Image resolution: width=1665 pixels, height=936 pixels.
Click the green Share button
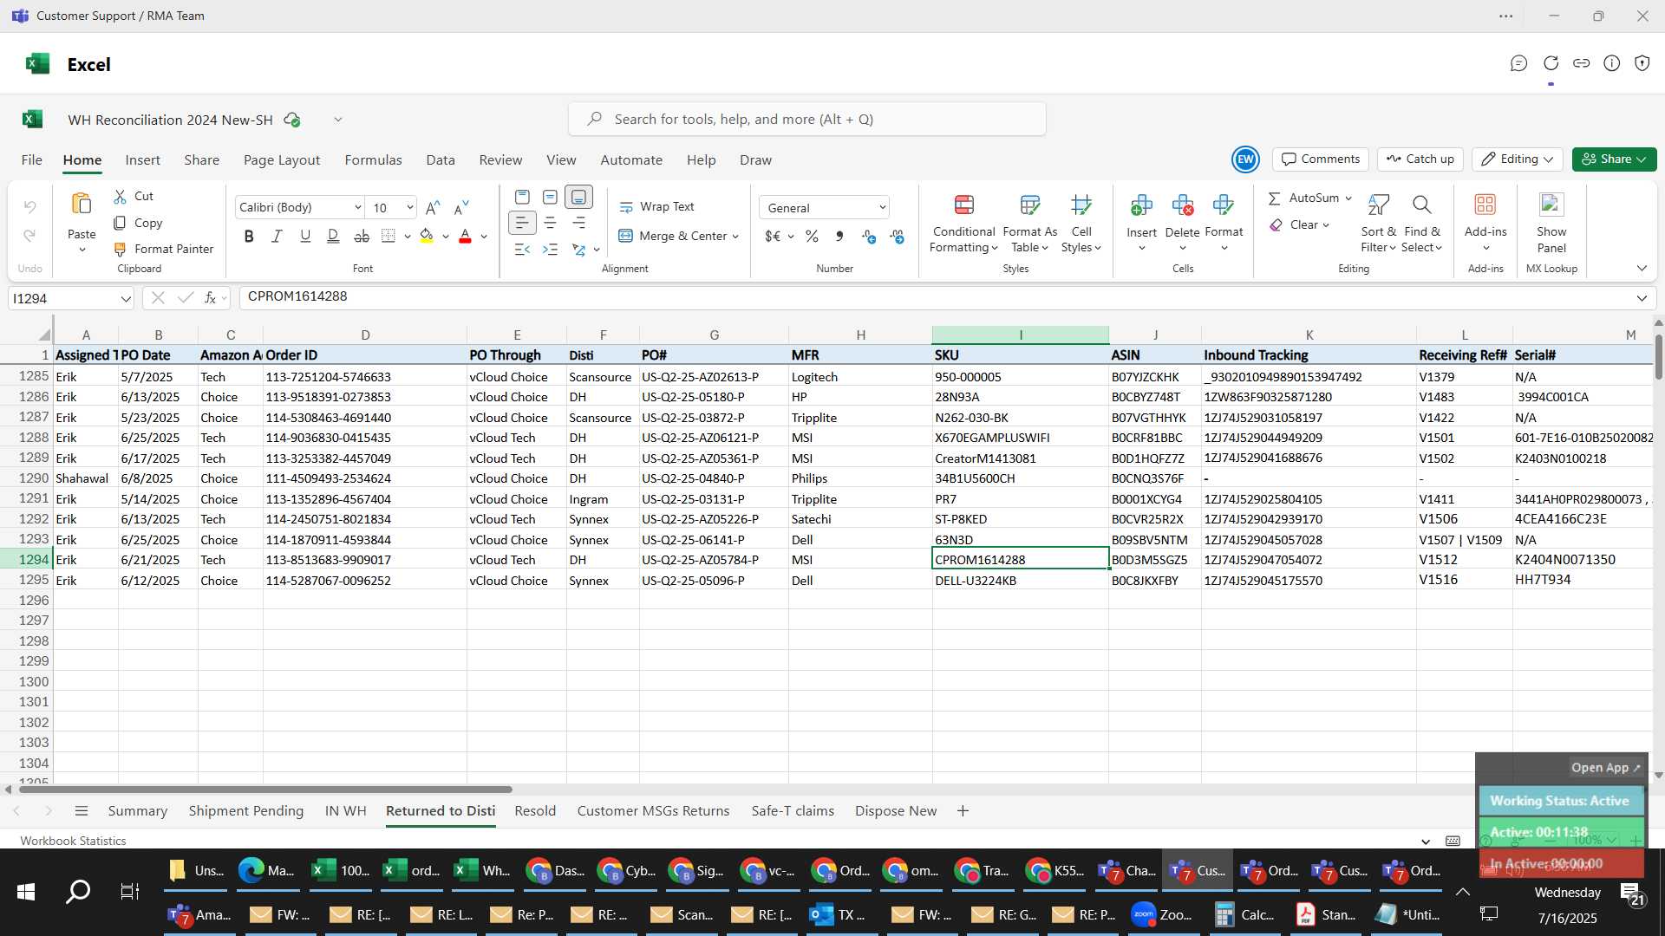coord(1614,159)
